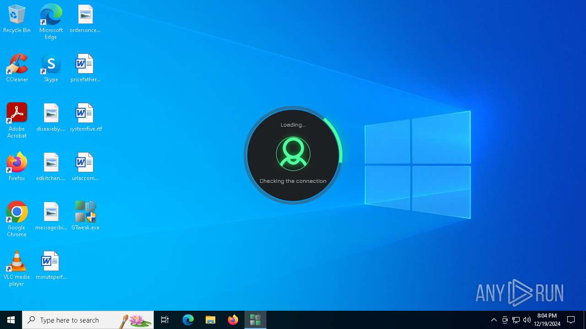Open Edge from the taskbar
Image resolution: width=586 pixels, height=329 pixels.
tap(188, 320)
